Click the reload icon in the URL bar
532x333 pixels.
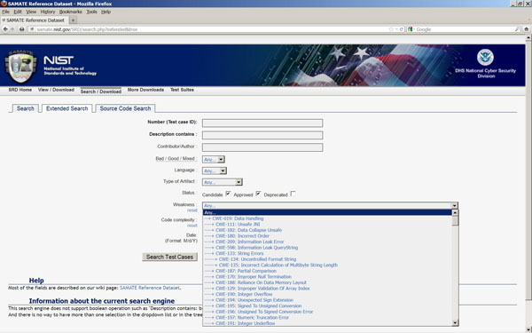click(401, 29)
